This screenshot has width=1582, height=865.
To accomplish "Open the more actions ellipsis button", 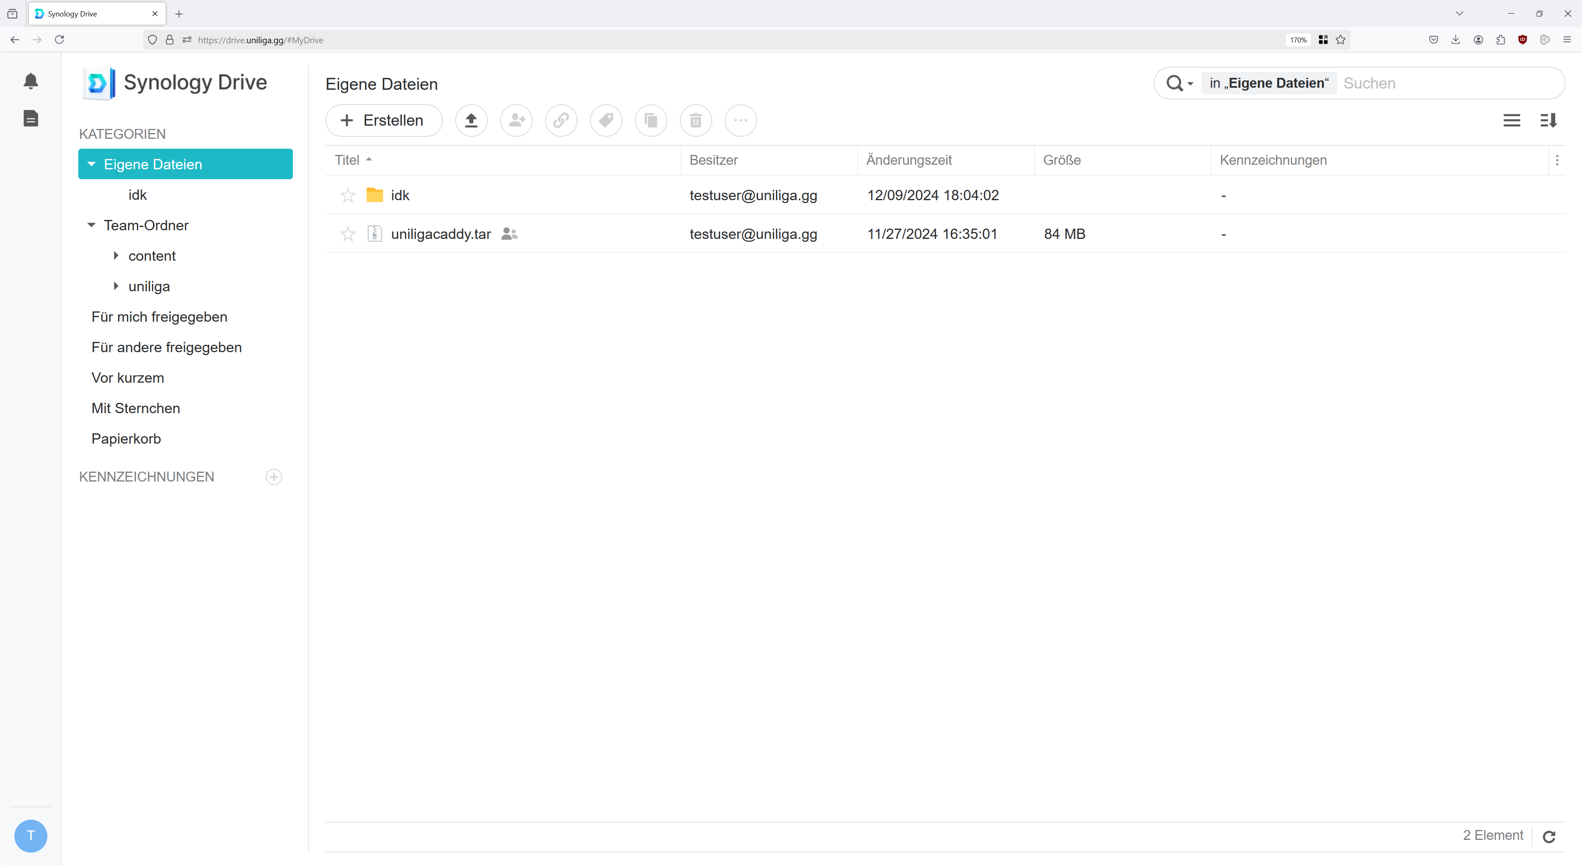I will pos(741,120).
